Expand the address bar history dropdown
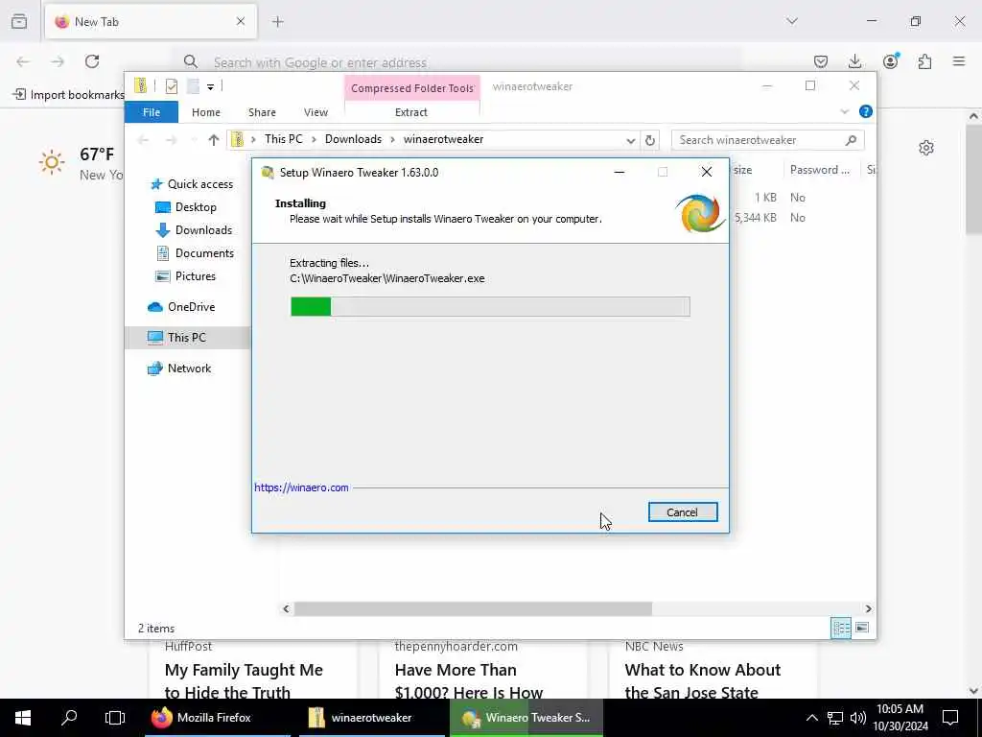Screen dimensions: 982x737 click(x=631, y=140)
